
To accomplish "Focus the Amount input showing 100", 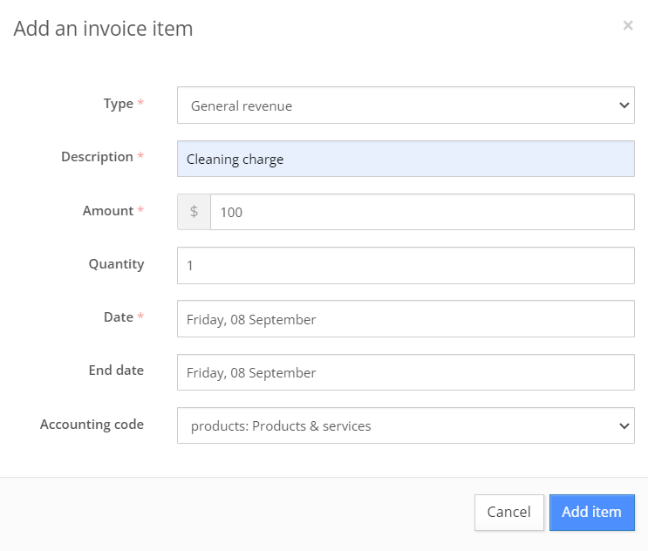I will 422,212.
